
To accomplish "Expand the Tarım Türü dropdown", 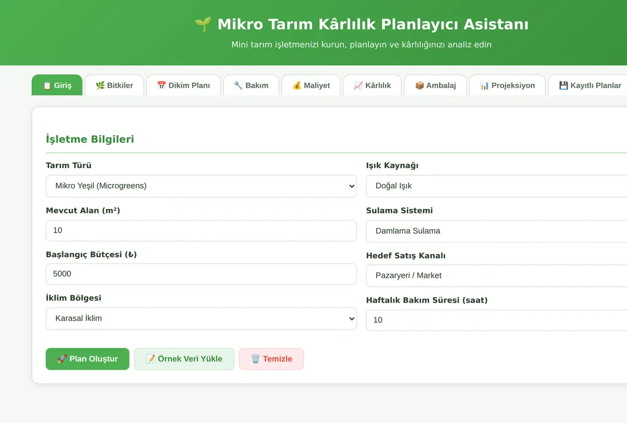I will [201, 186].
